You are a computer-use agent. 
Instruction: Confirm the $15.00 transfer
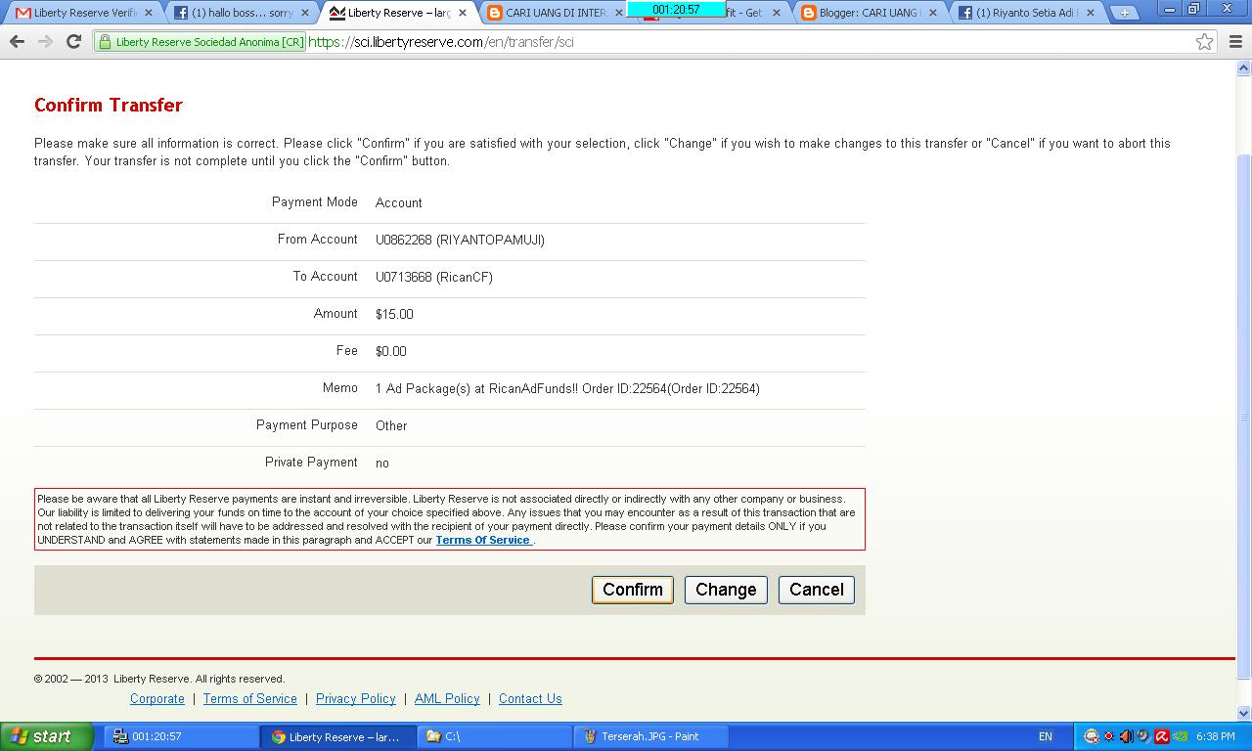pyautogui.click(x=633, y=590)
